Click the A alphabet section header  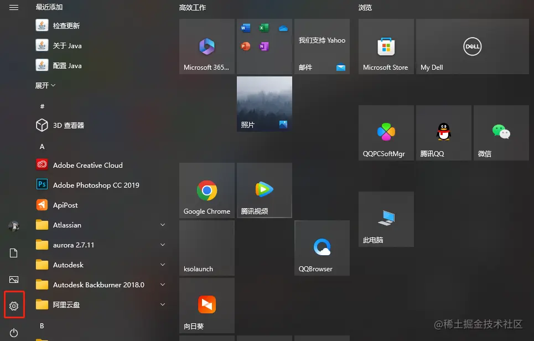click(x=42, y=147)
